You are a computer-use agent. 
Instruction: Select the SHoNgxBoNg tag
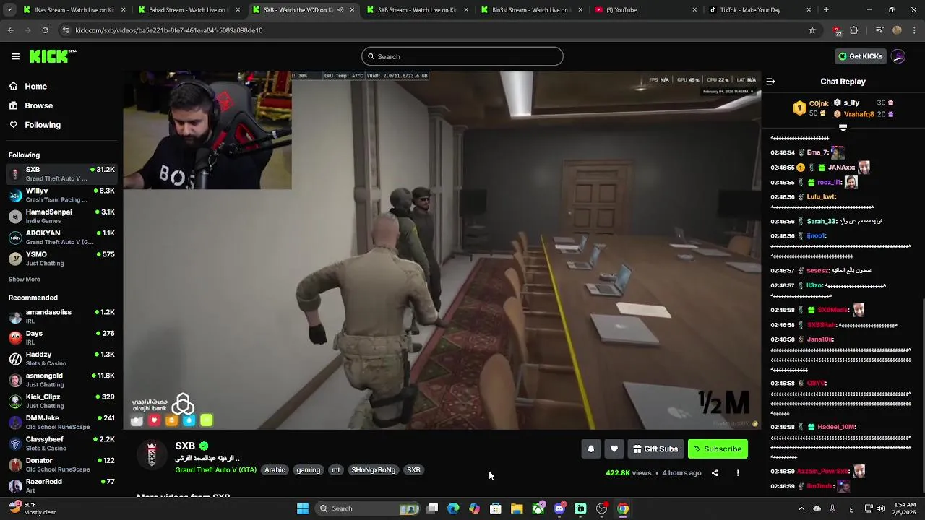click(x=373, y=470)
